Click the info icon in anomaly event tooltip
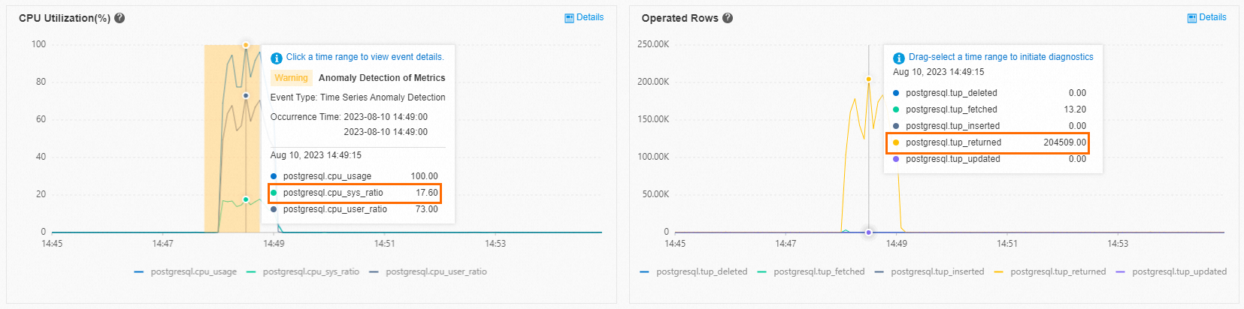The width and height of the screenshot is (1244, 309). coord(277,58)
